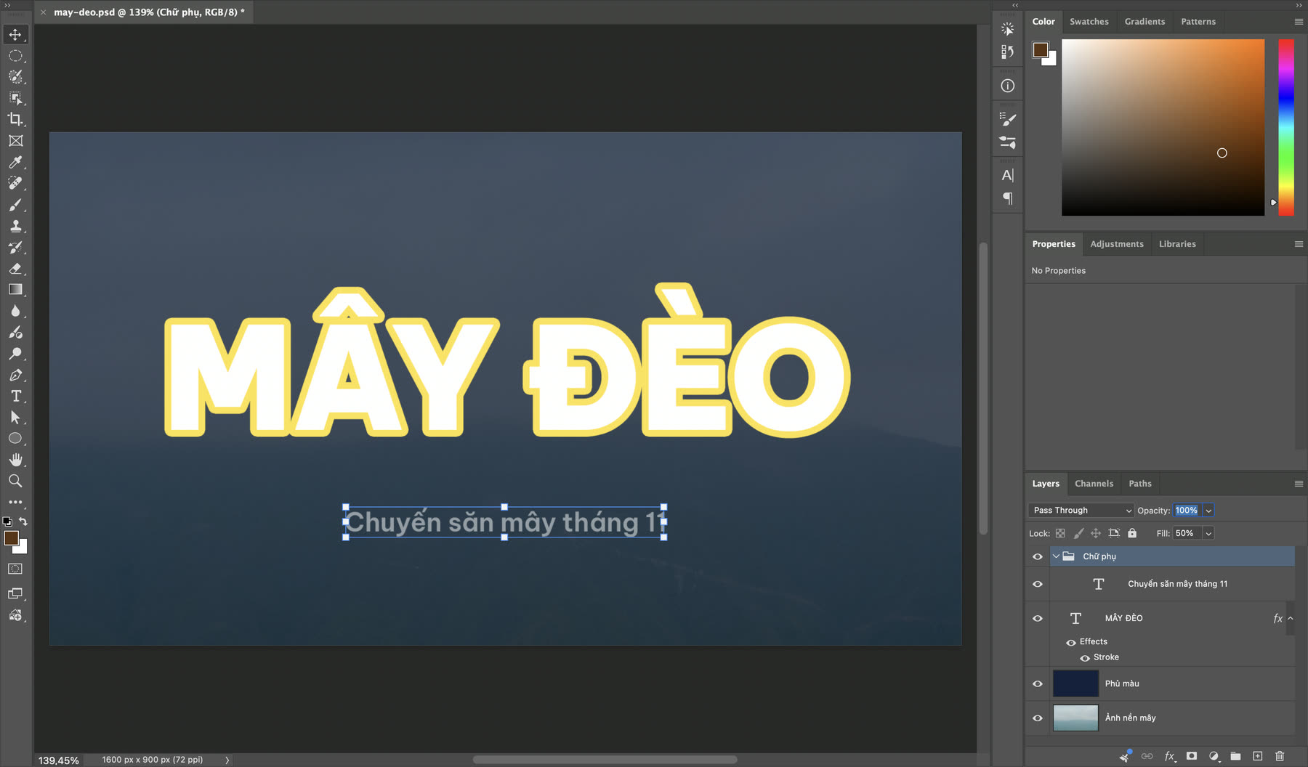Select the Zoom tool

pos(15,481)
